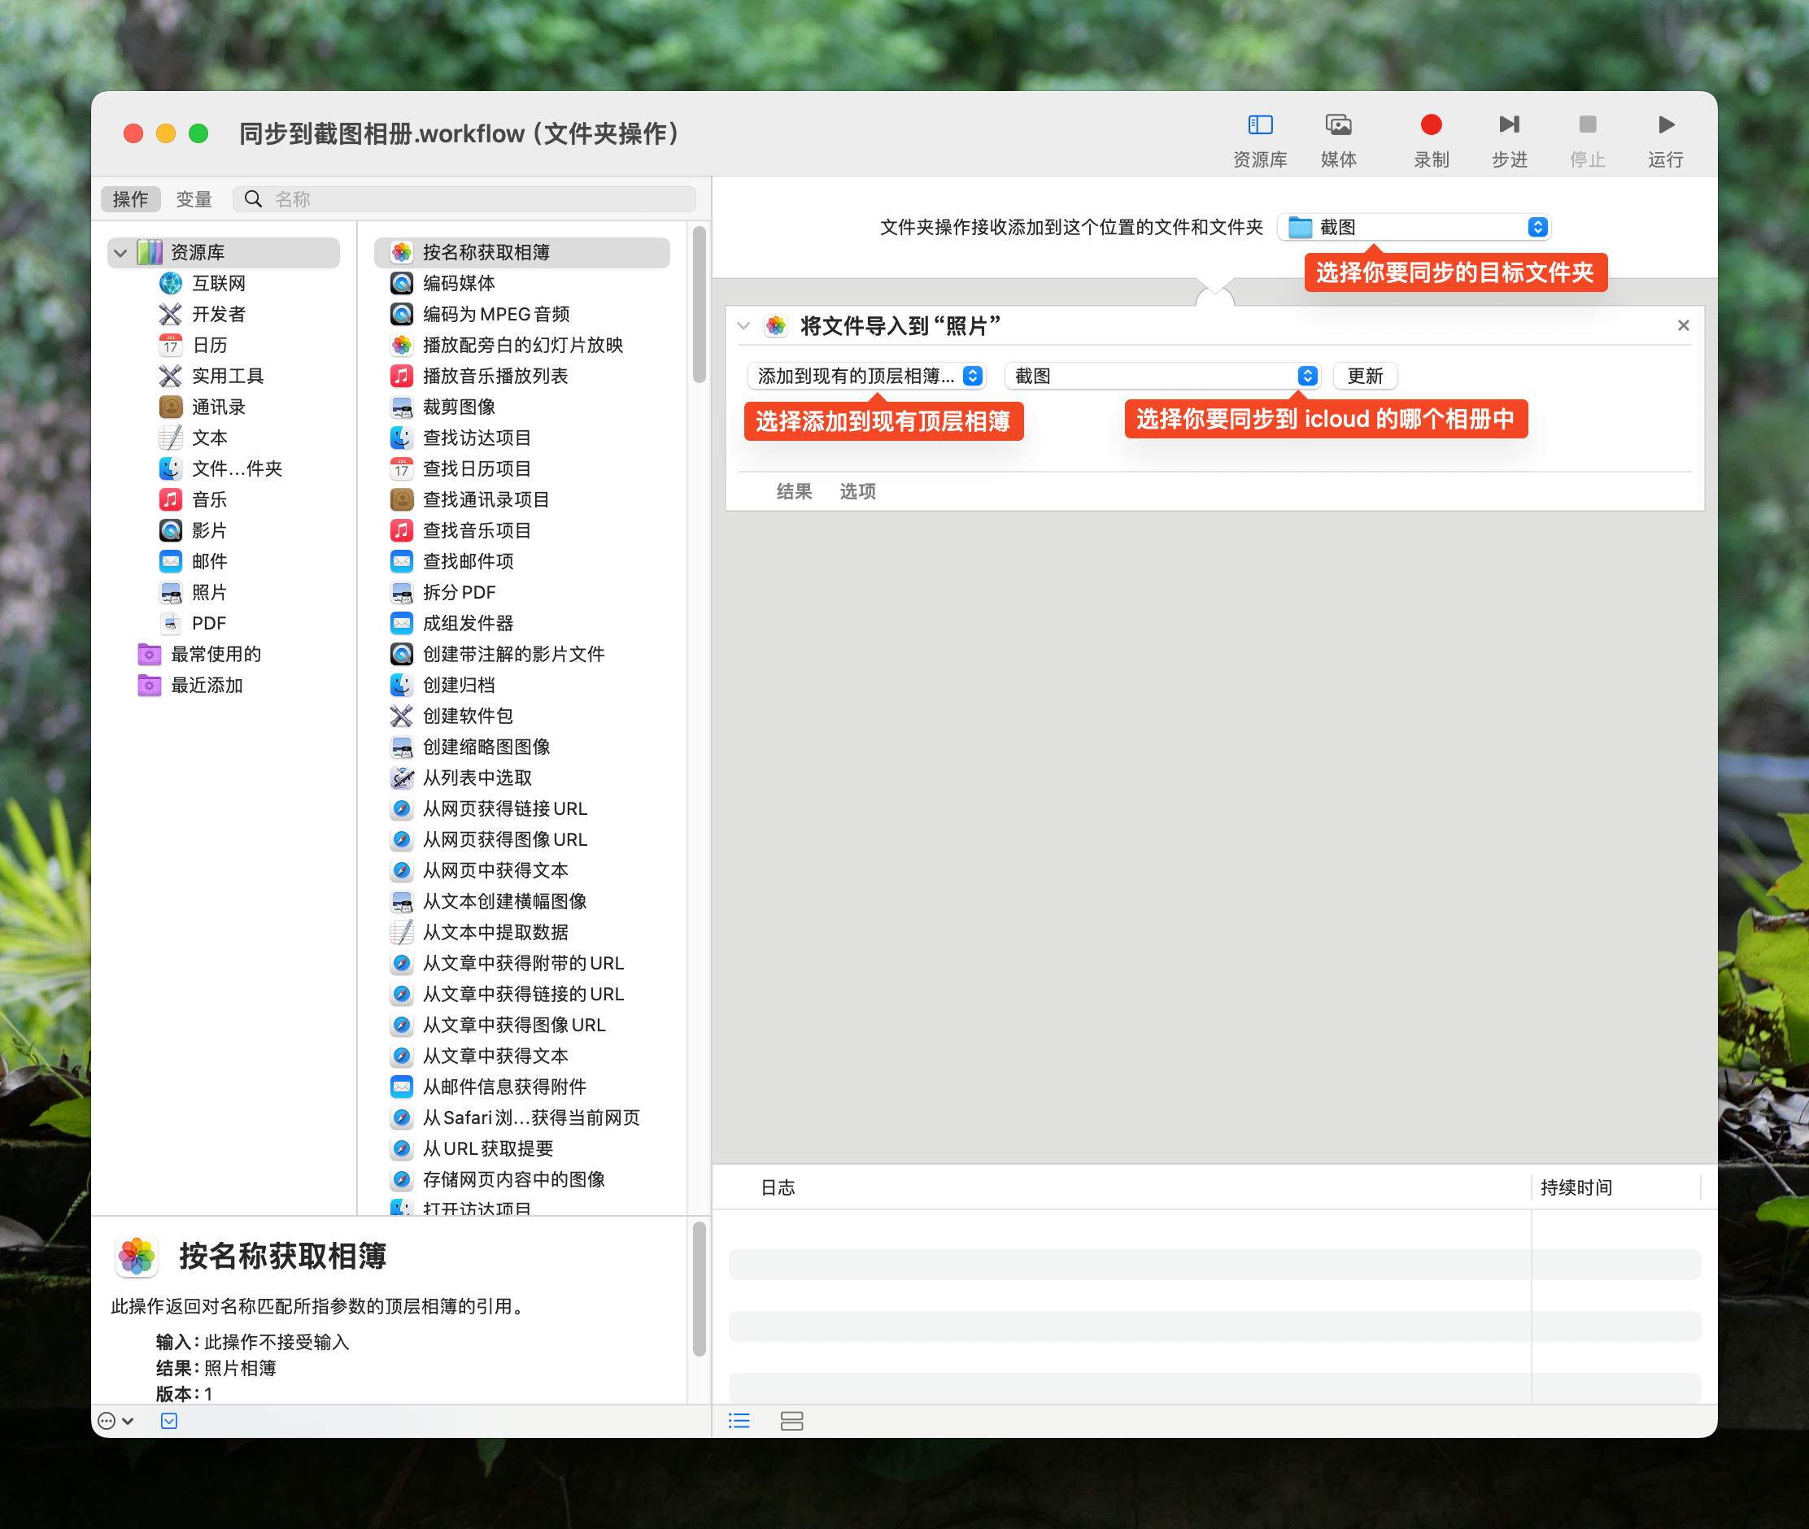Remove the import action with X
This screenshot has width=1809, height=1529.
coord(1682,326)
